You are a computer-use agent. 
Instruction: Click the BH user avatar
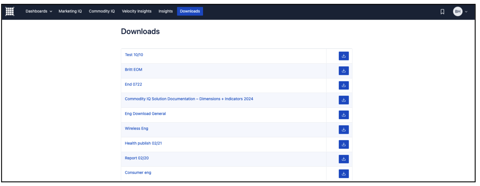click(x=458, y=11)
